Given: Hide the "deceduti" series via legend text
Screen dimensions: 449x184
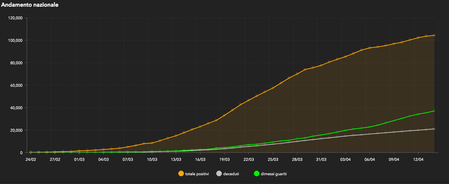Looking at the screenshot, I should tap(231, 174).
